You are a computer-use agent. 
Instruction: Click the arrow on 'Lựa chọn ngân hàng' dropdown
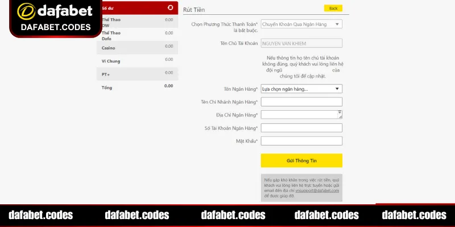pyautogui.click(x=337, y=89)
